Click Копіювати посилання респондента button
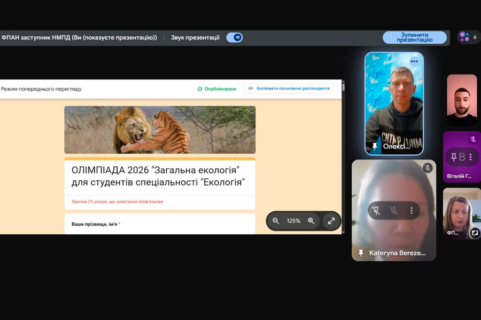Viewport: 481px width, 320px height. pyautogui.click(x=289, y=89)
